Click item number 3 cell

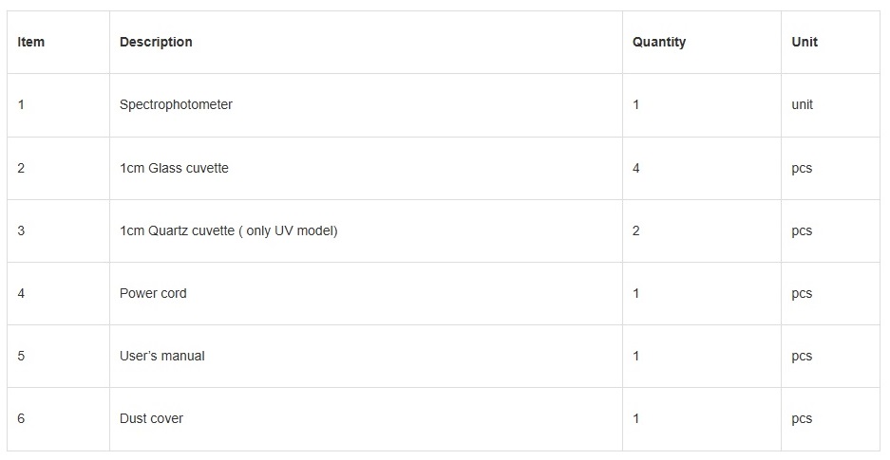pos(21,230)
